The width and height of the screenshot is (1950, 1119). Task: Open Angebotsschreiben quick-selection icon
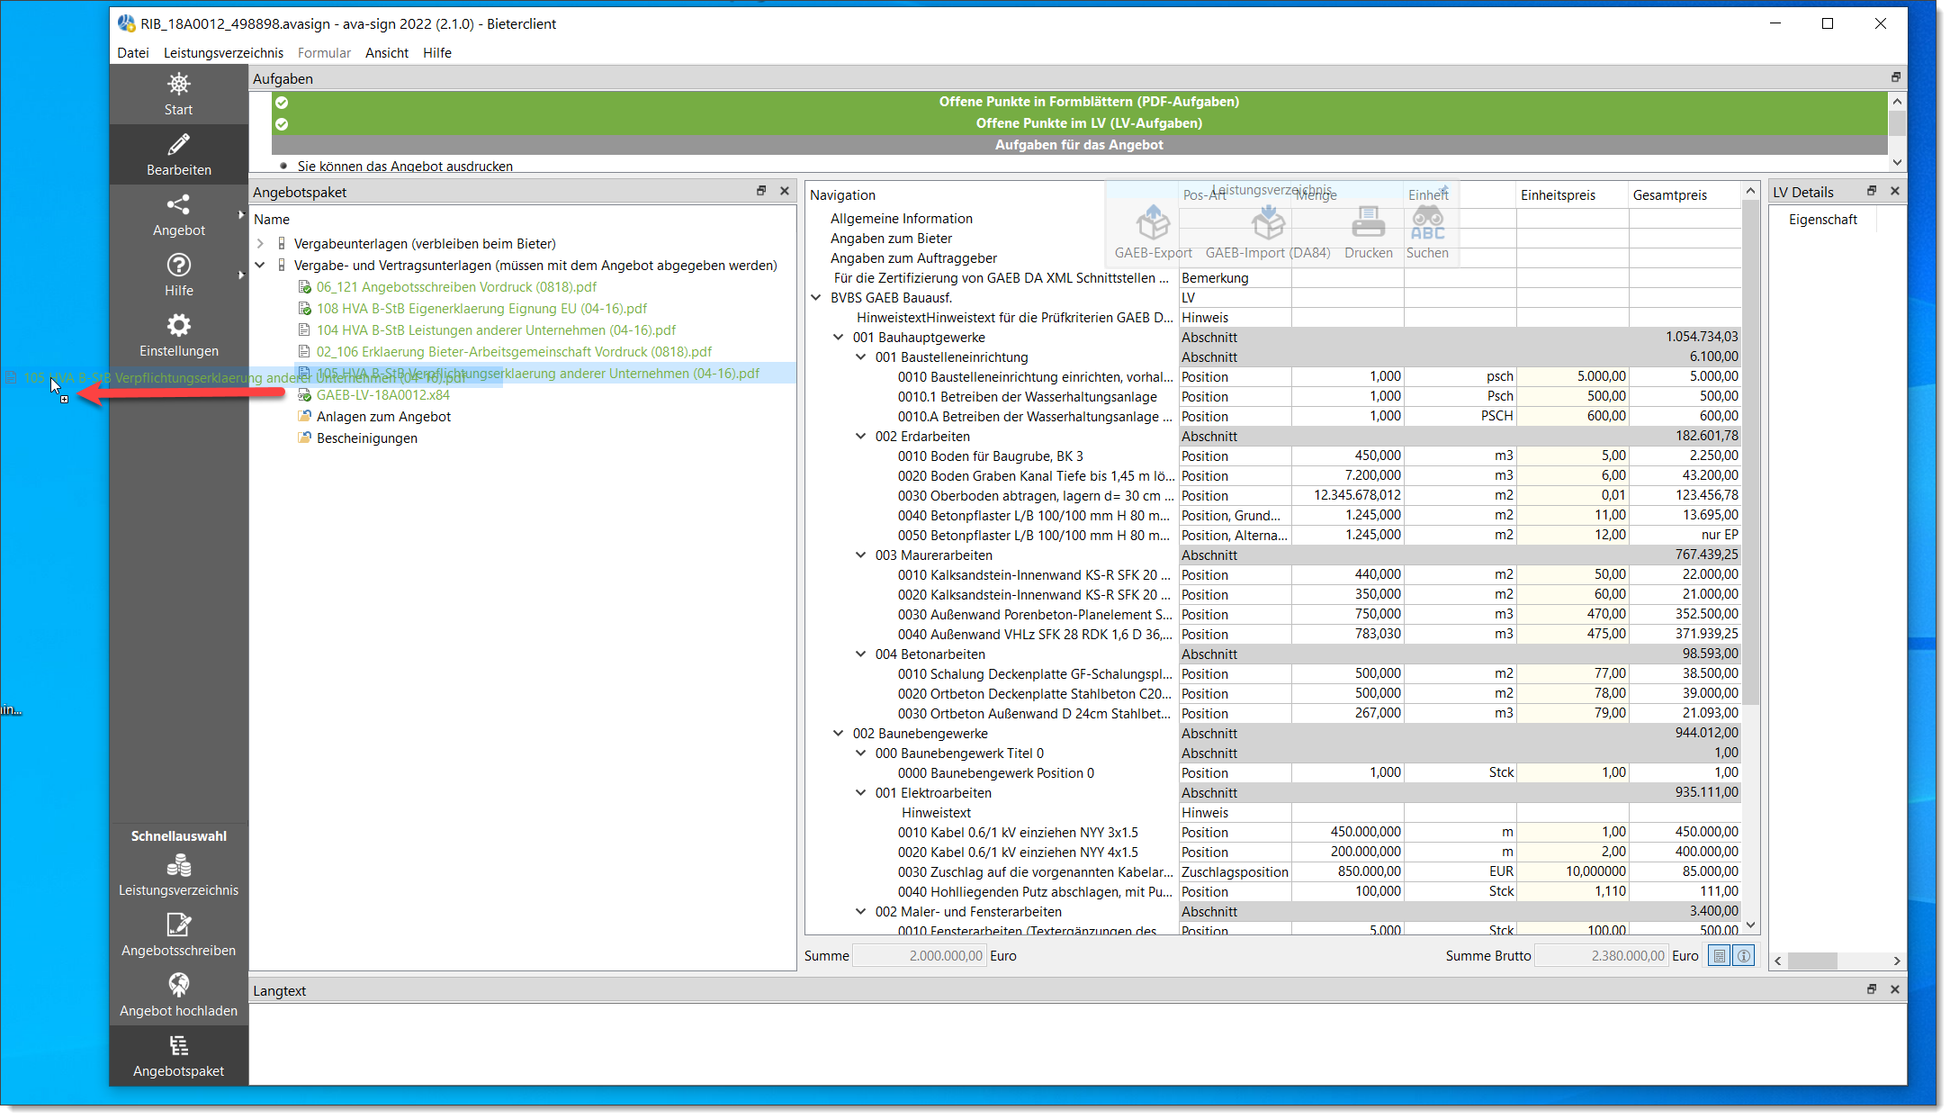point(178,925)
